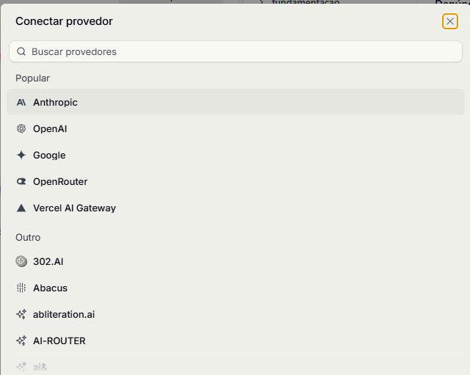Click the AI-ROUTER sparkle icon
This screenshot has width=470, height=375.
(x=21, y=341)
